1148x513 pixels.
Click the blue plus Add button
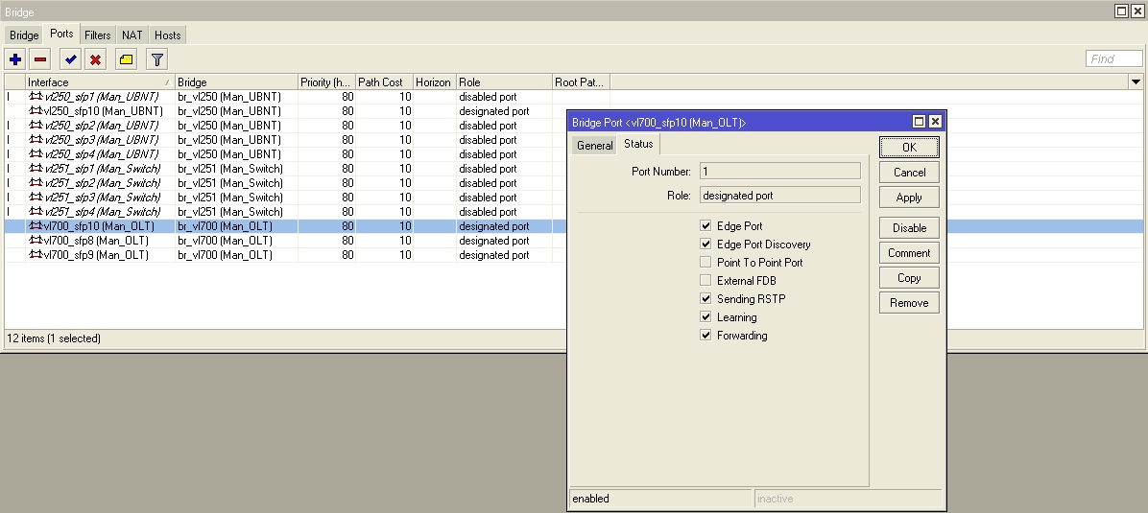click(15, 59)
